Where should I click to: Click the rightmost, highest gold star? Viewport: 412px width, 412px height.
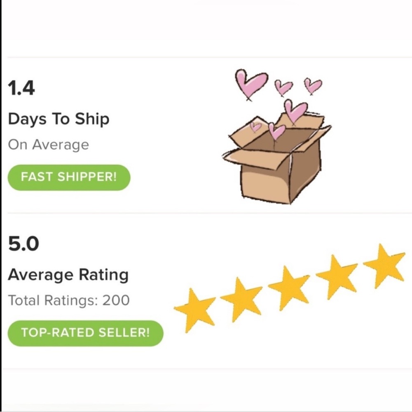coord(384,265)
